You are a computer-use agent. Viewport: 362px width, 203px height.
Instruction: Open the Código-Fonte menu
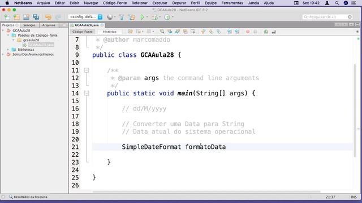(x=115, y=3)
